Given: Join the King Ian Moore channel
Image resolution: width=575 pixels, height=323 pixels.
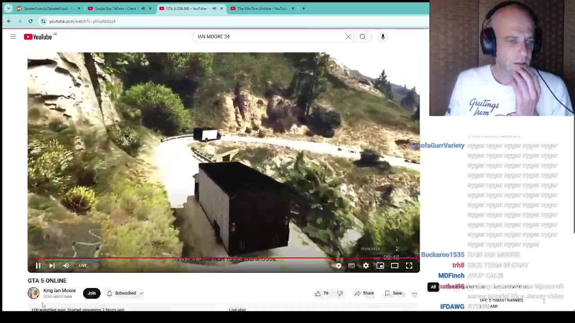Looking at the screenshot, I should tap(92, 293).
